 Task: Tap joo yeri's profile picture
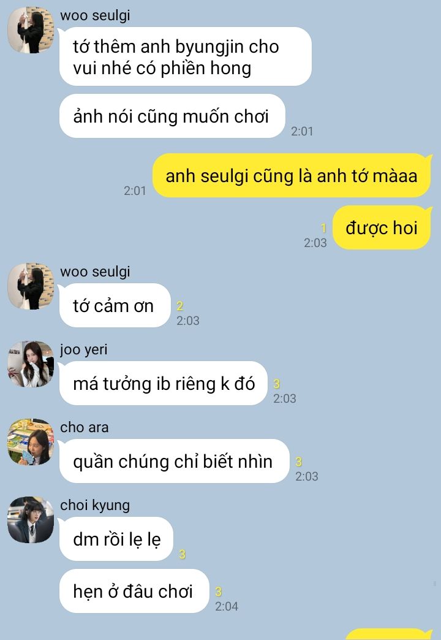31,364
